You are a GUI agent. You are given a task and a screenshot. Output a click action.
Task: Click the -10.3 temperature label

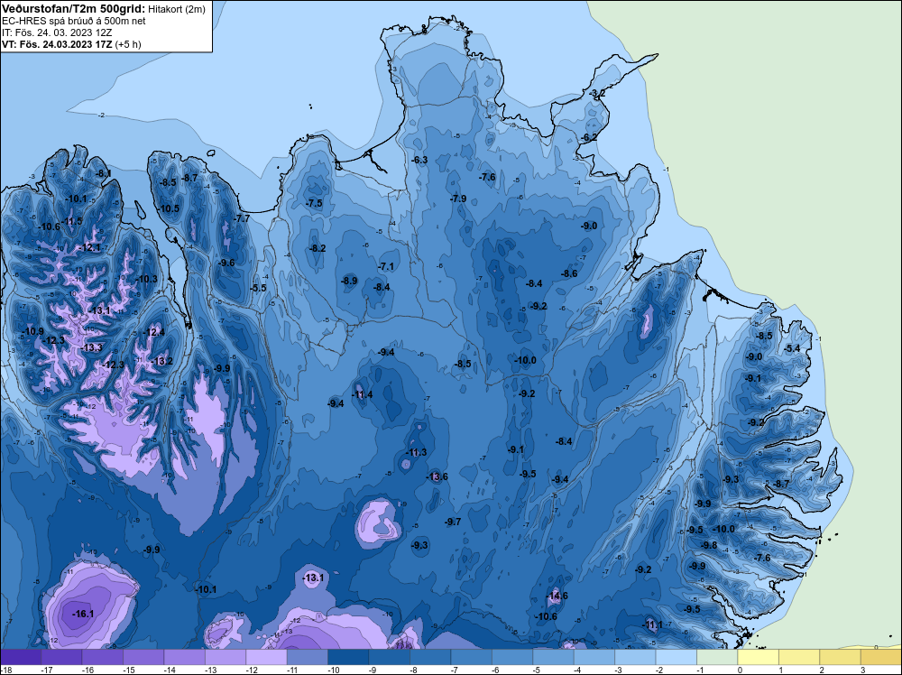pos(147,279)
